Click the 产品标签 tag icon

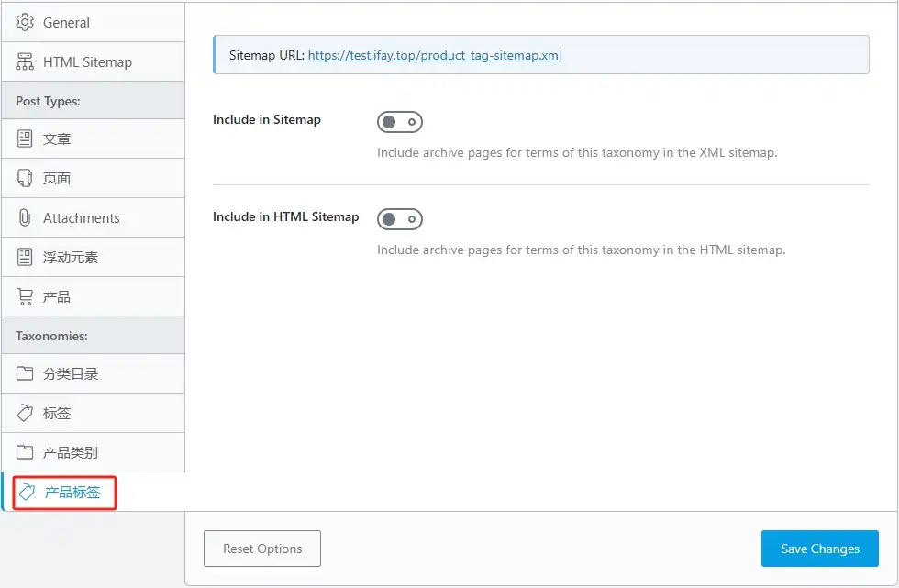(x=27, y=492)
